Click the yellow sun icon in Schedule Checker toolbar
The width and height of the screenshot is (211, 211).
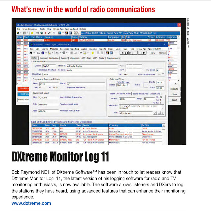pyautogui.click(x=32, y=33)
